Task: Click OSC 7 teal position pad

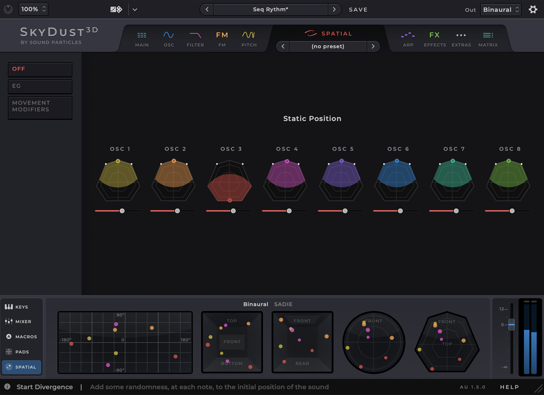Action: [452, 181]
